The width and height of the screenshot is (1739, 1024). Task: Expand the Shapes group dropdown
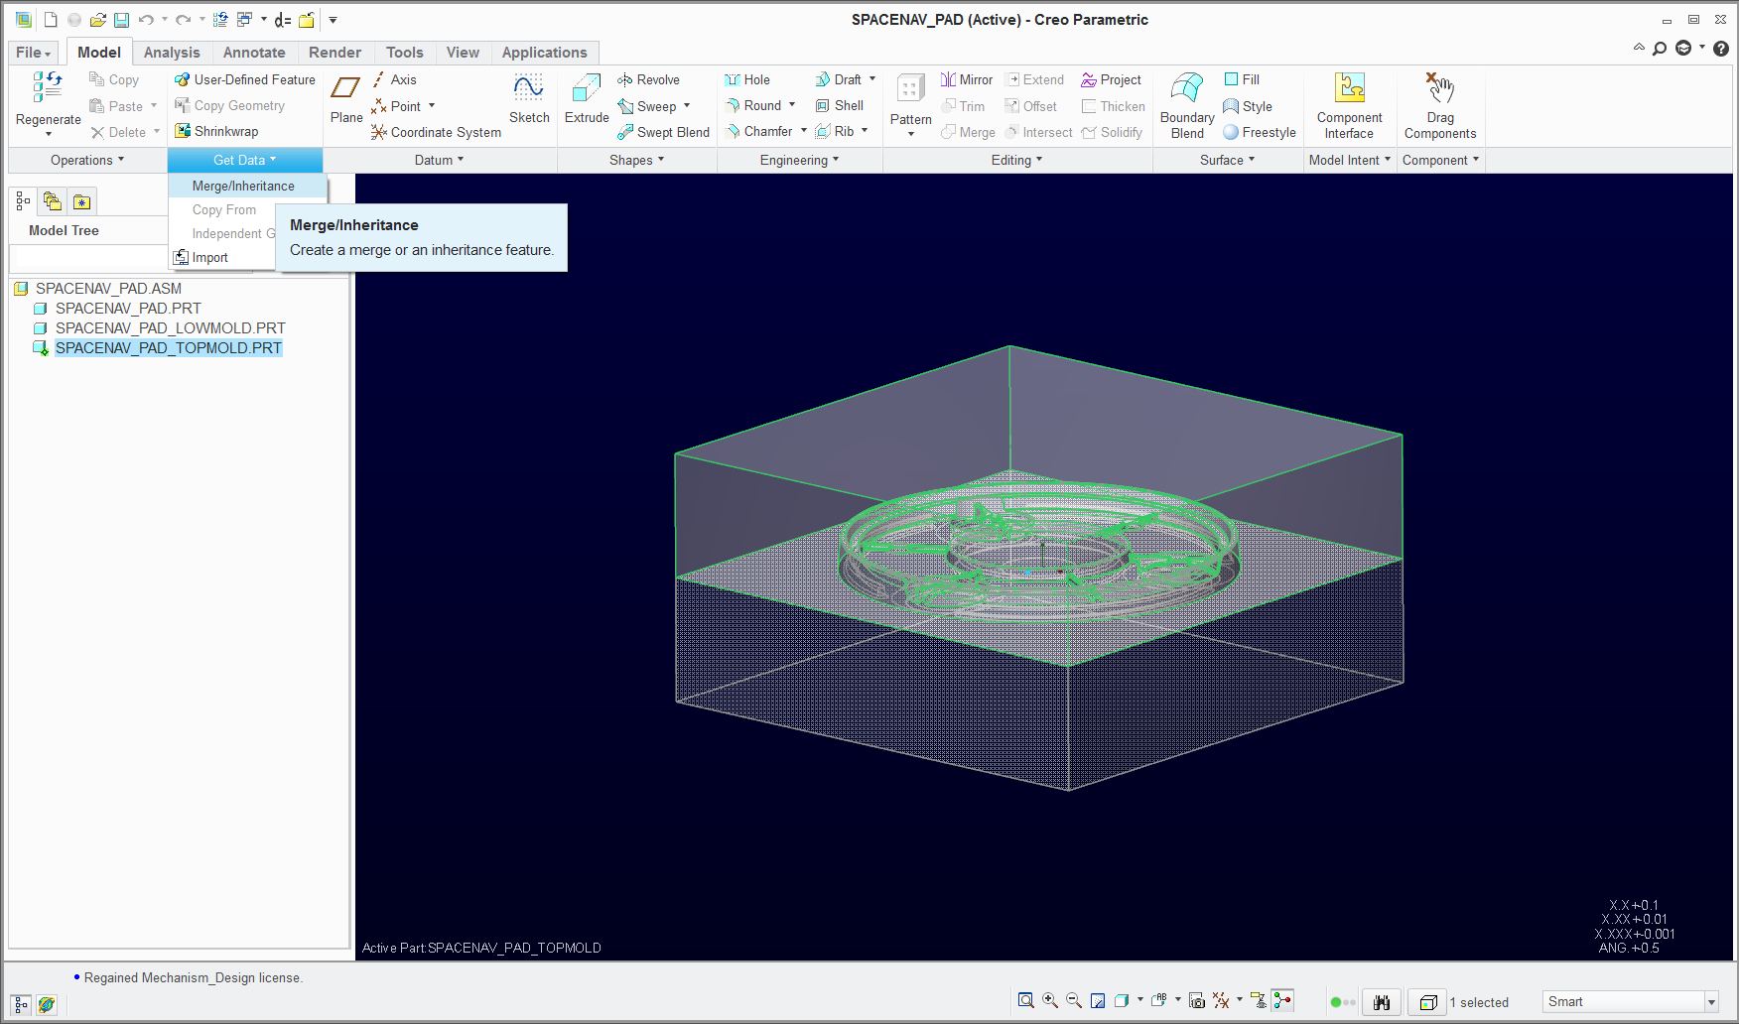coord(637,160)
